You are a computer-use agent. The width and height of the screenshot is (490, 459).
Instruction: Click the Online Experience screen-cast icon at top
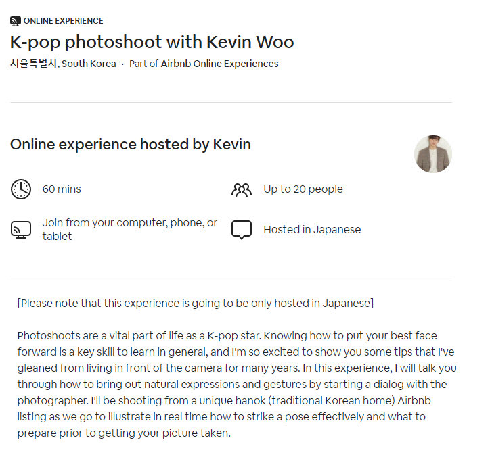tap(16, 21)
